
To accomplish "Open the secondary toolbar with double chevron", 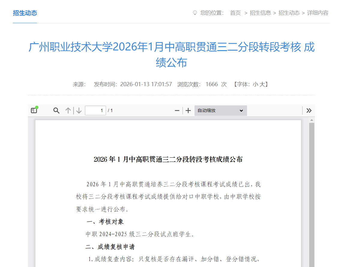I will [309, 111].
